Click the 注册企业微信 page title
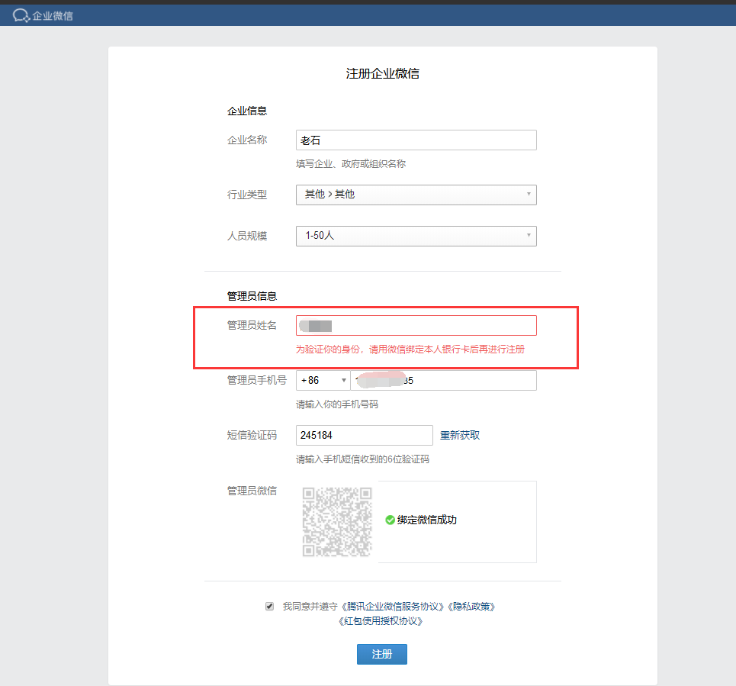The image size is (736, 686). [383, 73]
